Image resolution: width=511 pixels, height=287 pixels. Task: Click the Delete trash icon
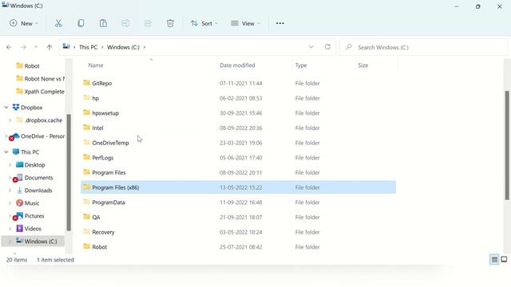[x=170, y=23]
